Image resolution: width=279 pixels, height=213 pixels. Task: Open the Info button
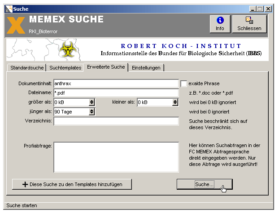(x=220, y=24)
